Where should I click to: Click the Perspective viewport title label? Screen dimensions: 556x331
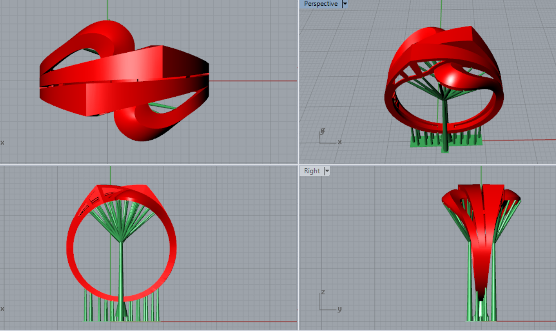click(x=320, y=4)
